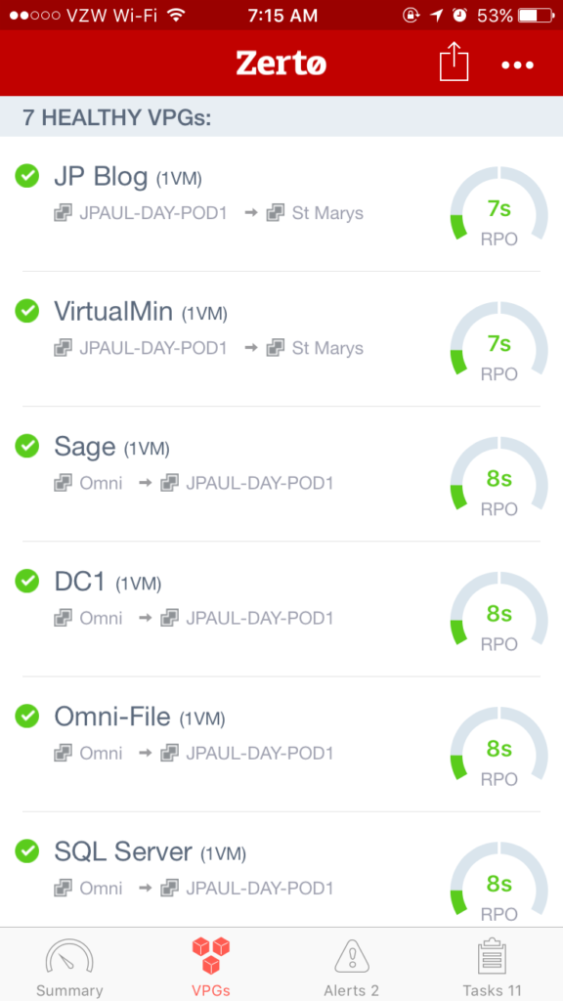Tap green check icon beside DC1
Screen dimensions: 563x1001
pos(26,582)
